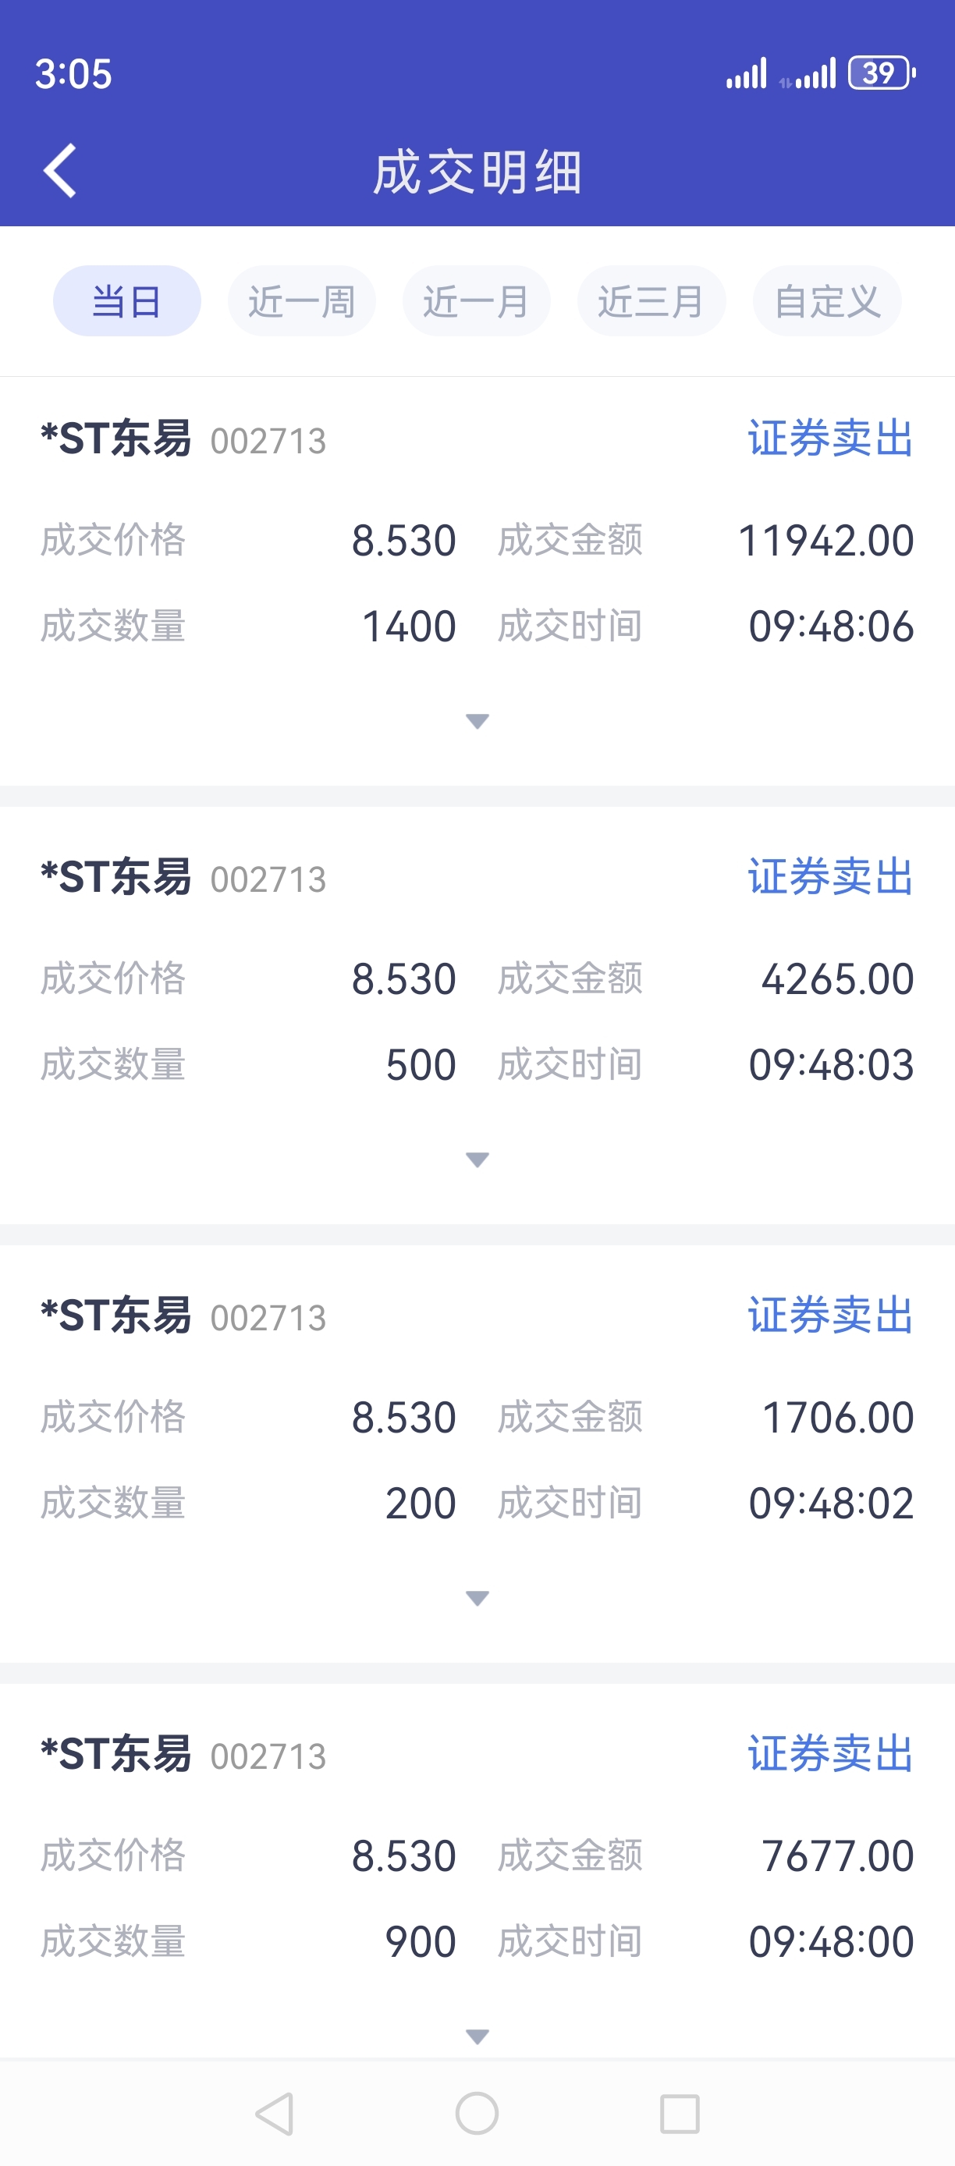Tap the 成交明细 page title
This screenshot has height=2166, width=955.
pos(477,172)
